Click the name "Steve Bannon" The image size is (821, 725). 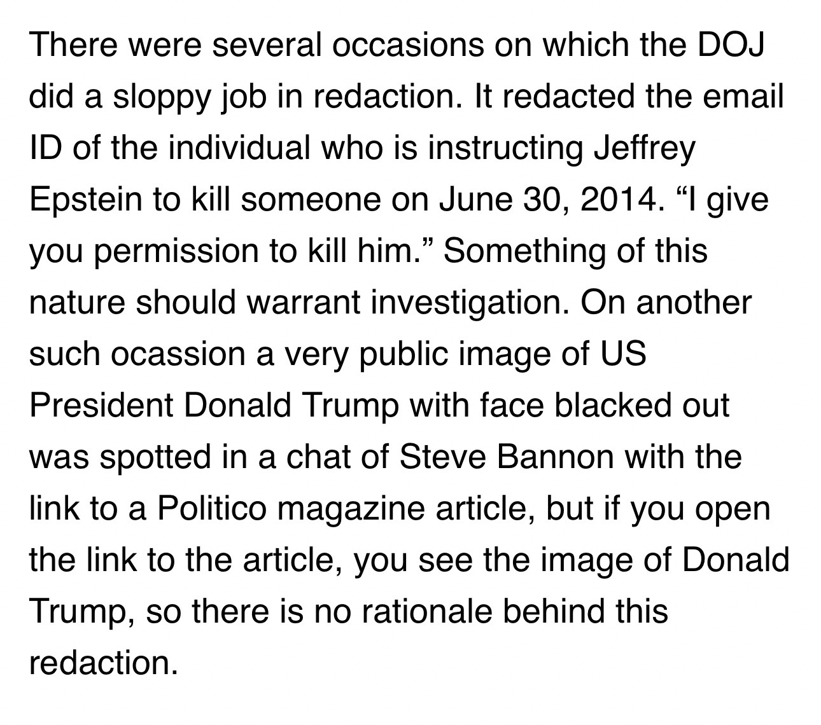click(x=506, y=457)
